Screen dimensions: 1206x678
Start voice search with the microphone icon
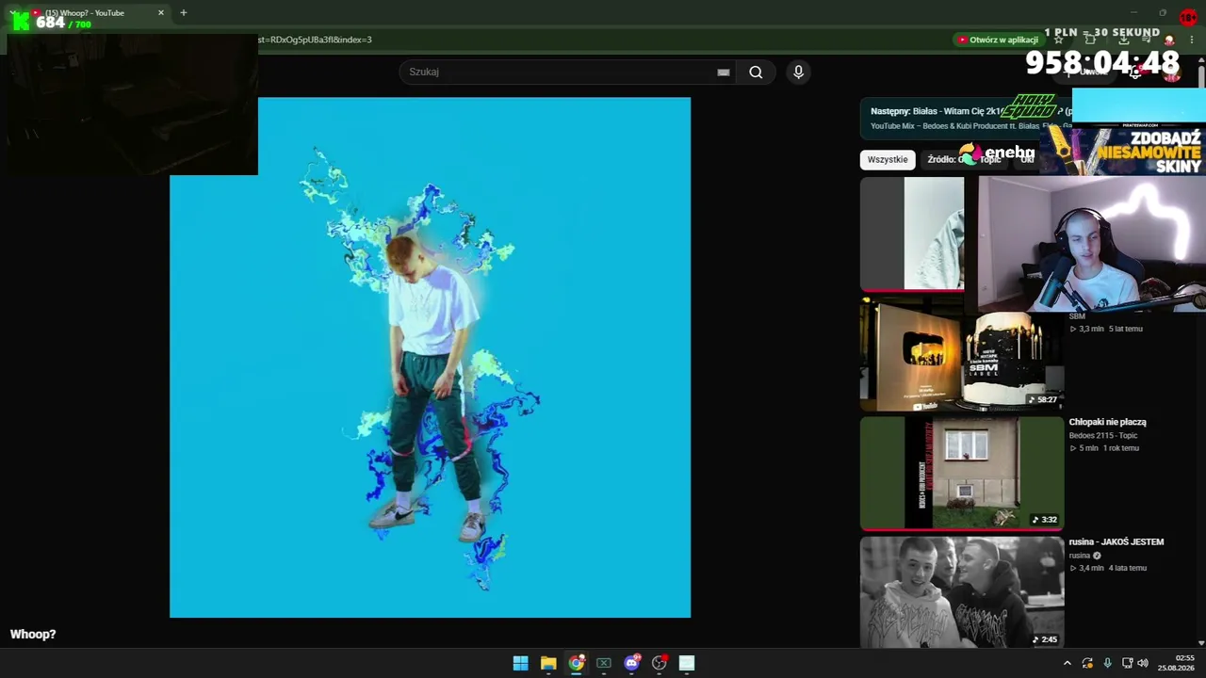click(798, 73)
